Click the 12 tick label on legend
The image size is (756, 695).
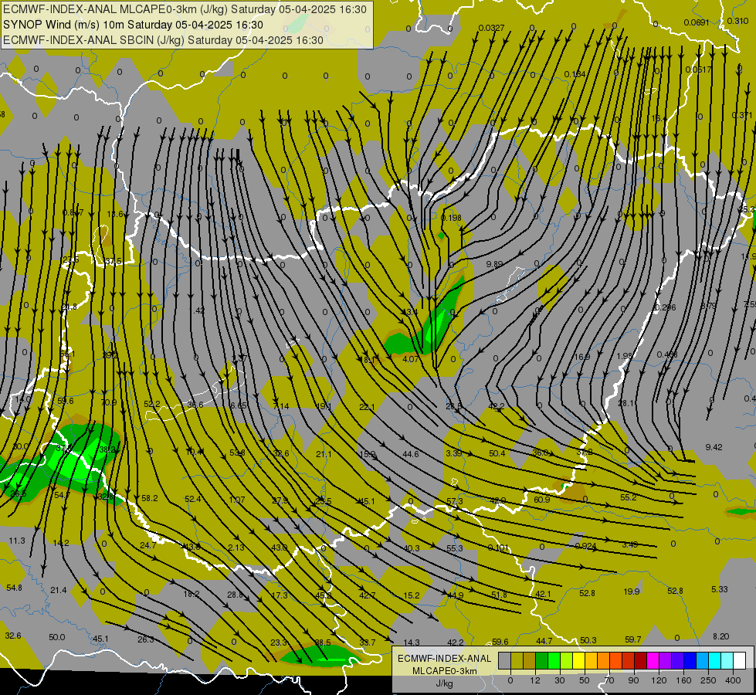tap(535, 680)
